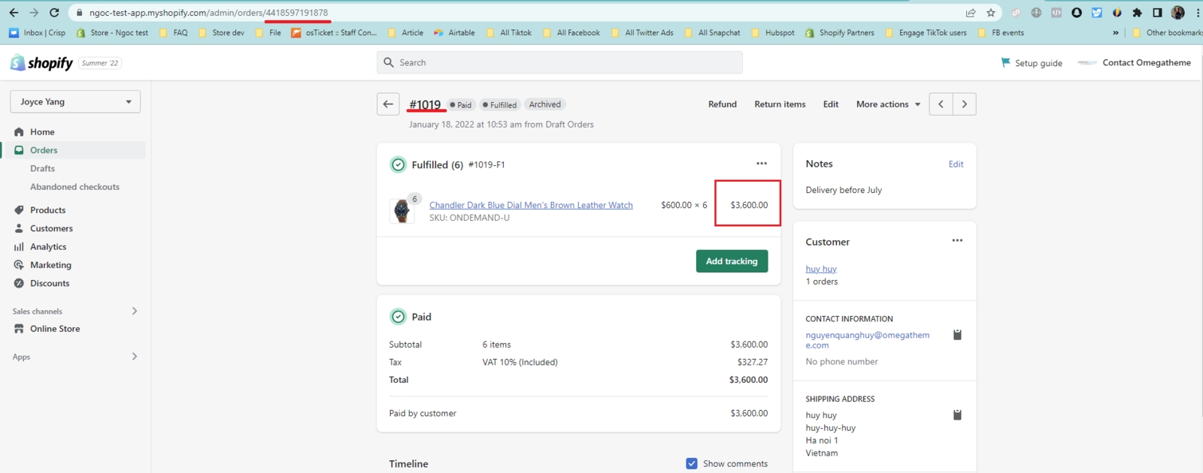
Task: Open Products in the sidebar menu
Action: [x=47, y=210]
